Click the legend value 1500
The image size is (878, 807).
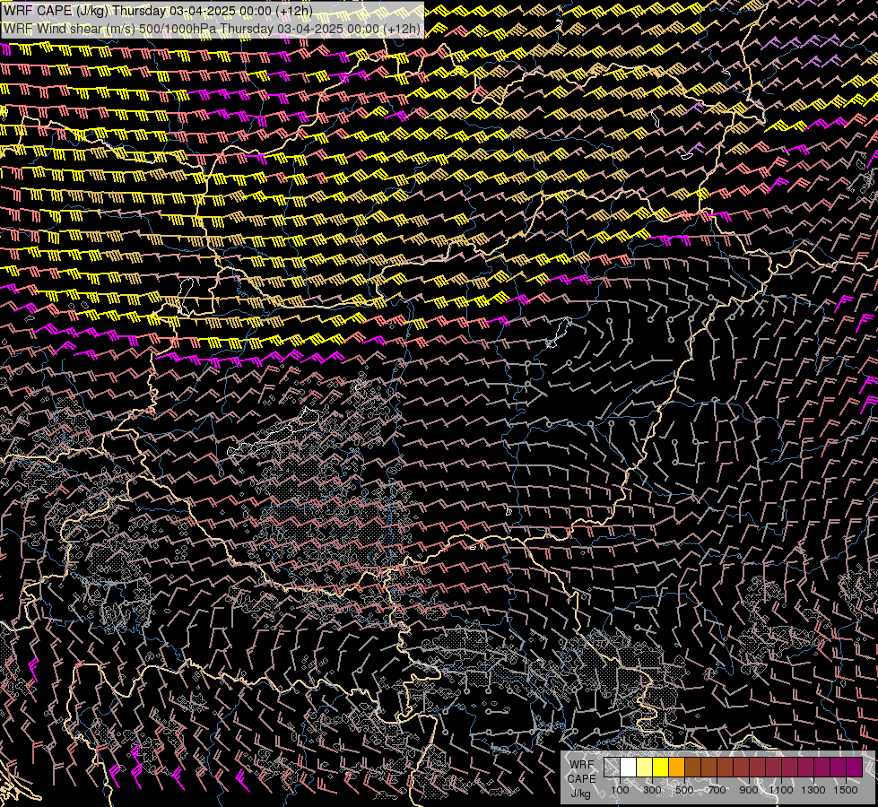[x=846, y=790]
